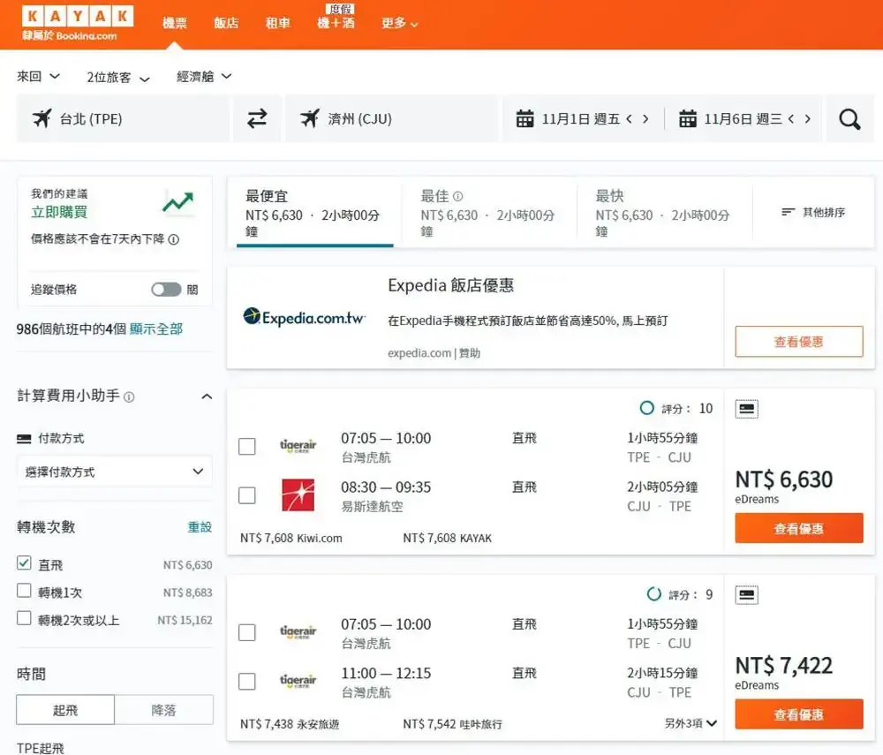This screenshot has width=883, height=755.
Task: Sort results by 最便宜
Action: (x=315, y=213)
